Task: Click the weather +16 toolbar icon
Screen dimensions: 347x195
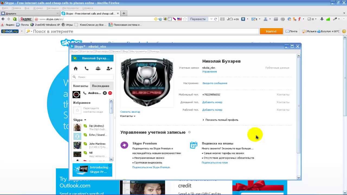Action: [233, 19]
